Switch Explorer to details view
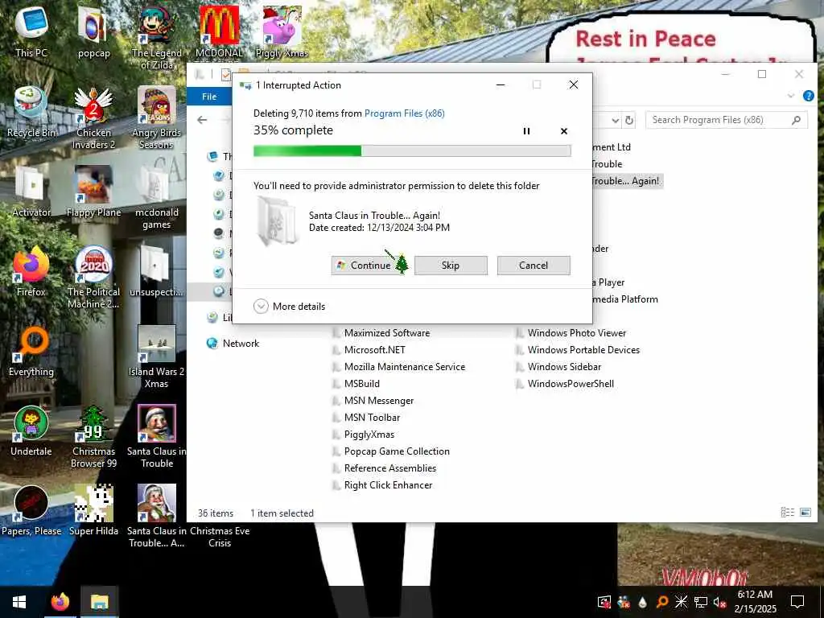Screen dimensions: 824x618 tap(787, 512)
